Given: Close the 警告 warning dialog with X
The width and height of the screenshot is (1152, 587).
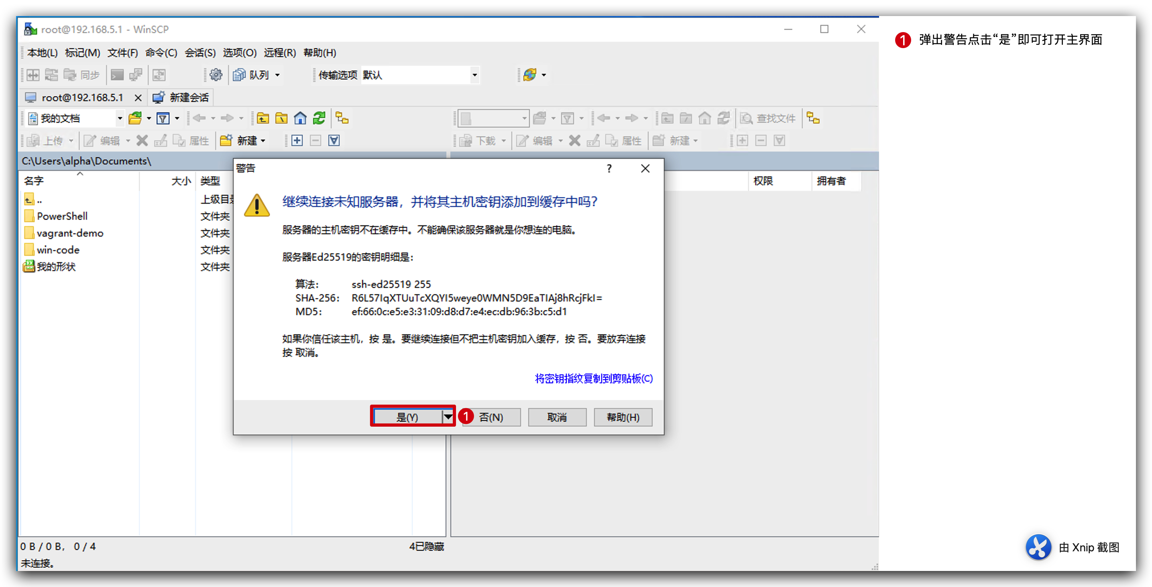Looking at the screenshot, I should click(x=645, y=168).
